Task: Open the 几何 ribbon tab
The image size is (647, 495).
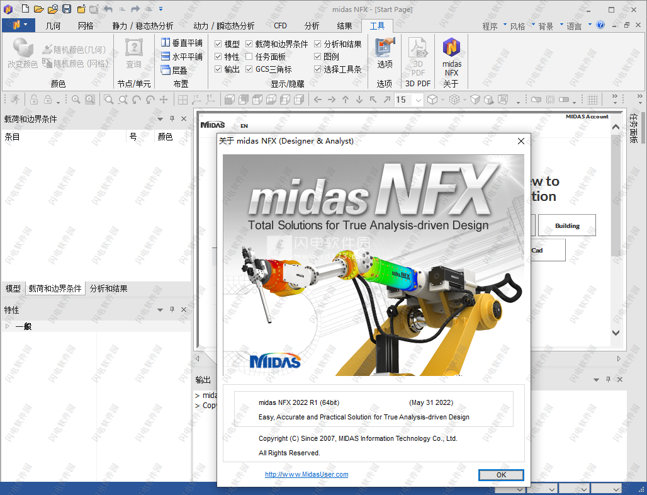Action: [x=53, y=26]
